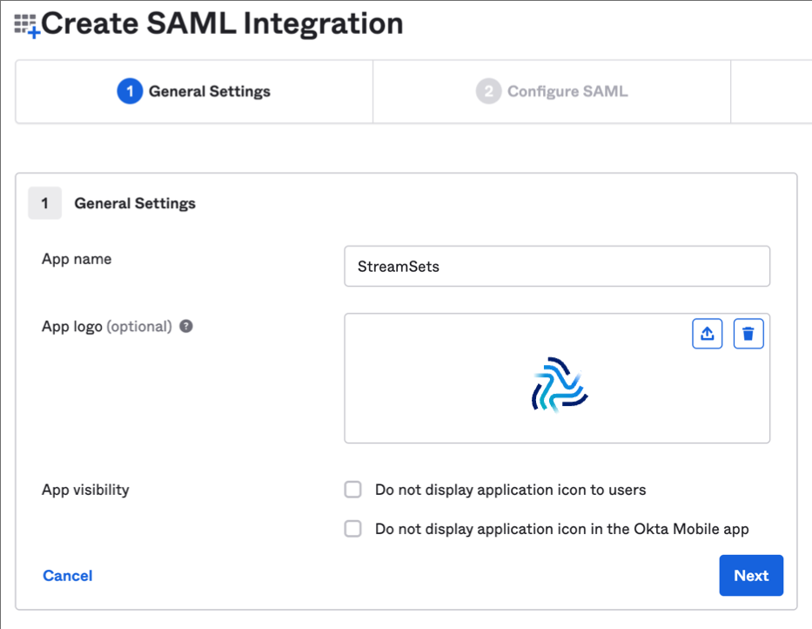Image resolution: width=812 pixels, height=629 pixels.
Task: Click the 'App logo (optional)' label
Action: point(107,326)
